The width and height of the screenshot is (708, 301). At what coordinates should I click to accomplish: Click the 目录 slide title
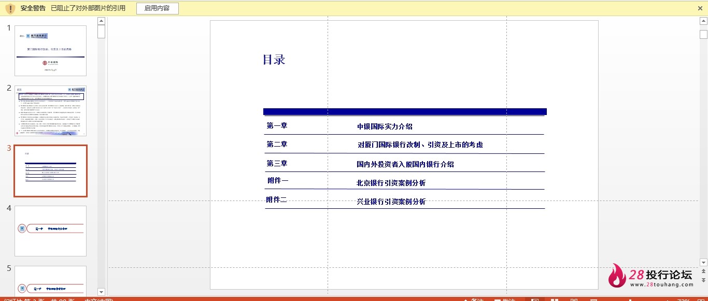[274, 60]
